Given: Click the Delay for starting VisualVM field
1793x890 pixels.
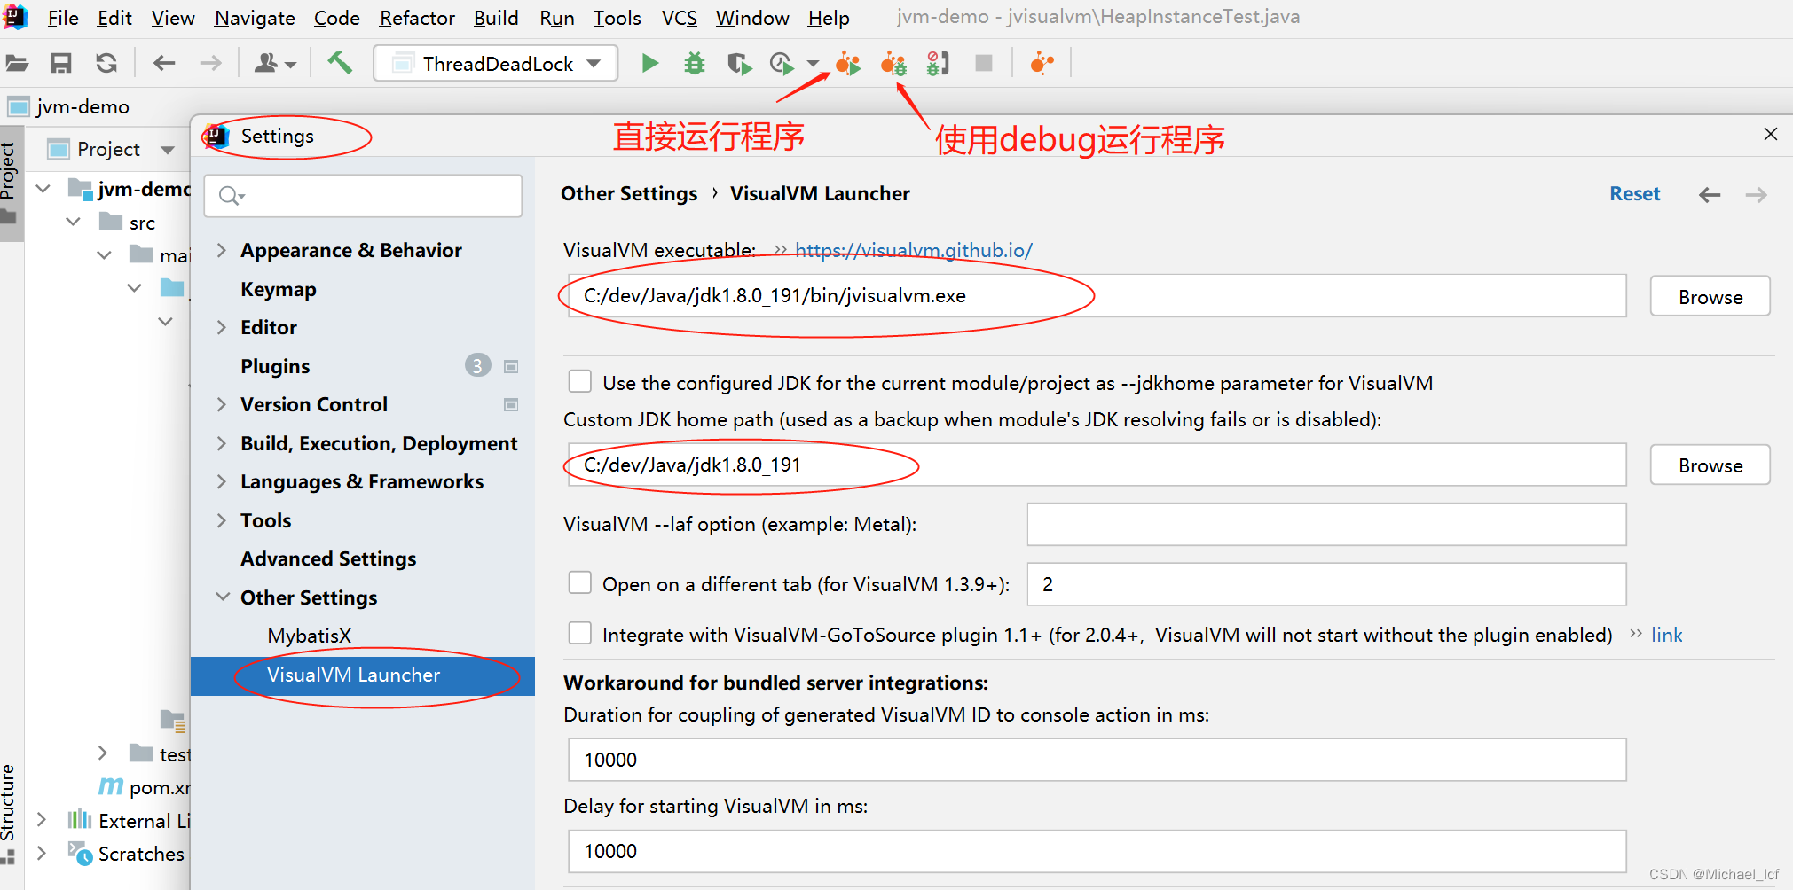Looking at the screenshot, I should (x=1097, y=851).
